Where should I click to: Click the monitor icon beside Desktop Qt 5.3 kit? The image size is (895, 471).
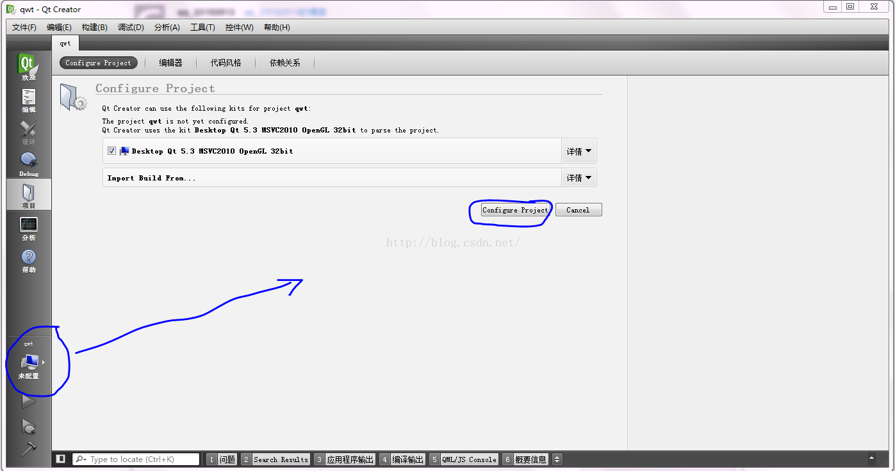pos(124,151)
